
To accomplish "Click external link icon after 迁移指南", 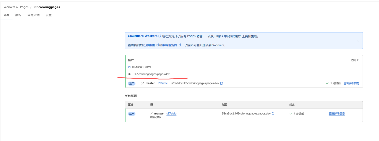I will [x=158, y=45].
